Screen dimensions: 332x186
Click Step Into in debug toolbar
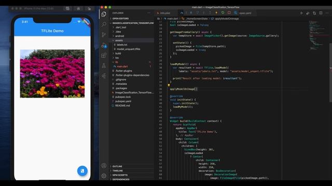coord(204,13)
